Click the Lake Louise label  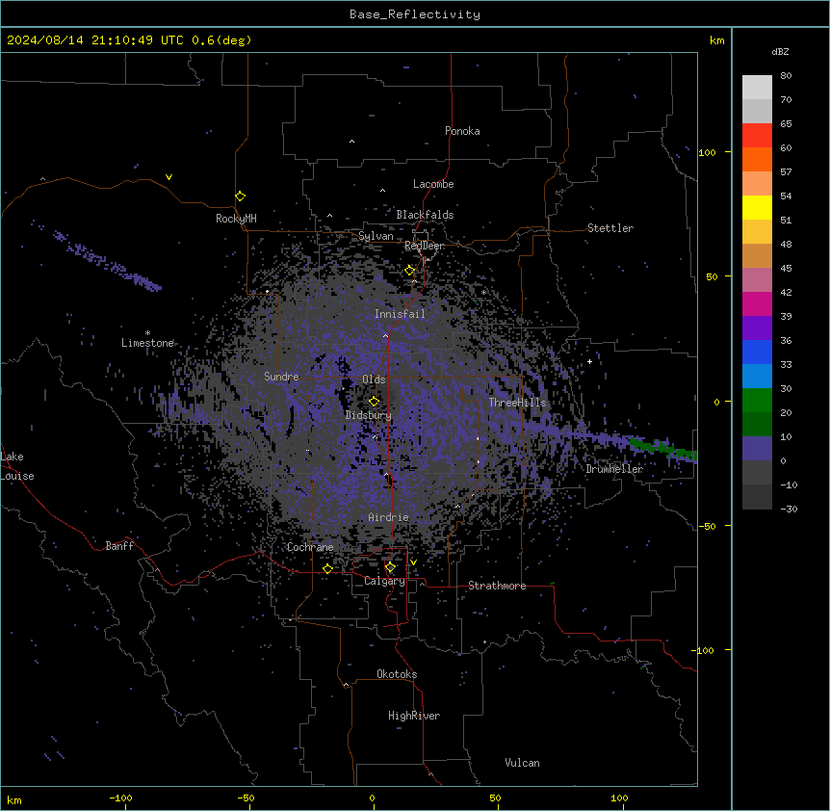coord(17,466)
